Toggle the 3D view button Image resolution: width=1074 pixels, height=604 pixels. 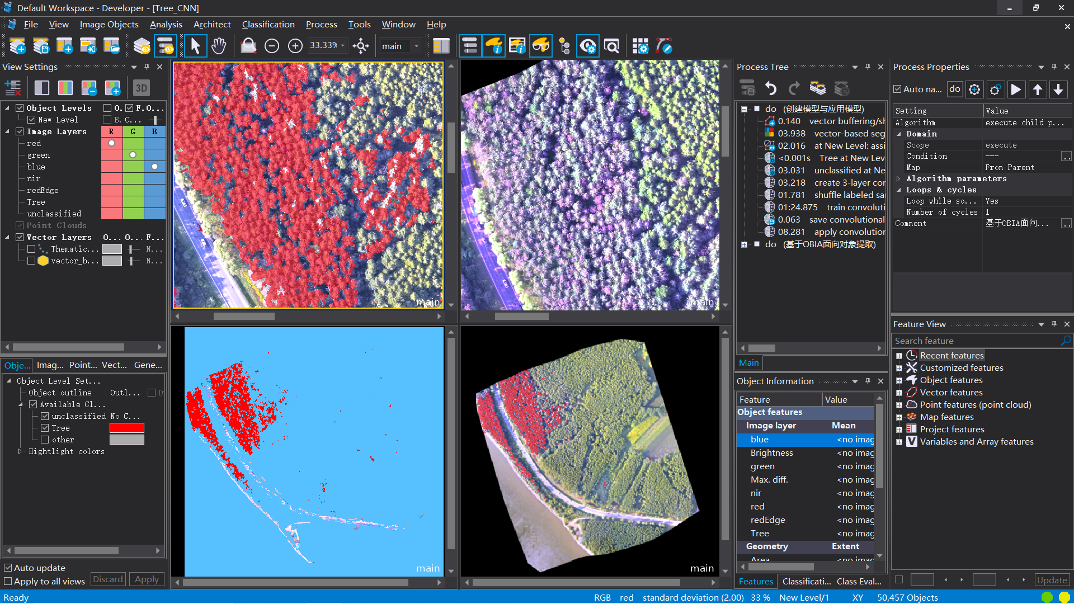click(x=142, y=88)
